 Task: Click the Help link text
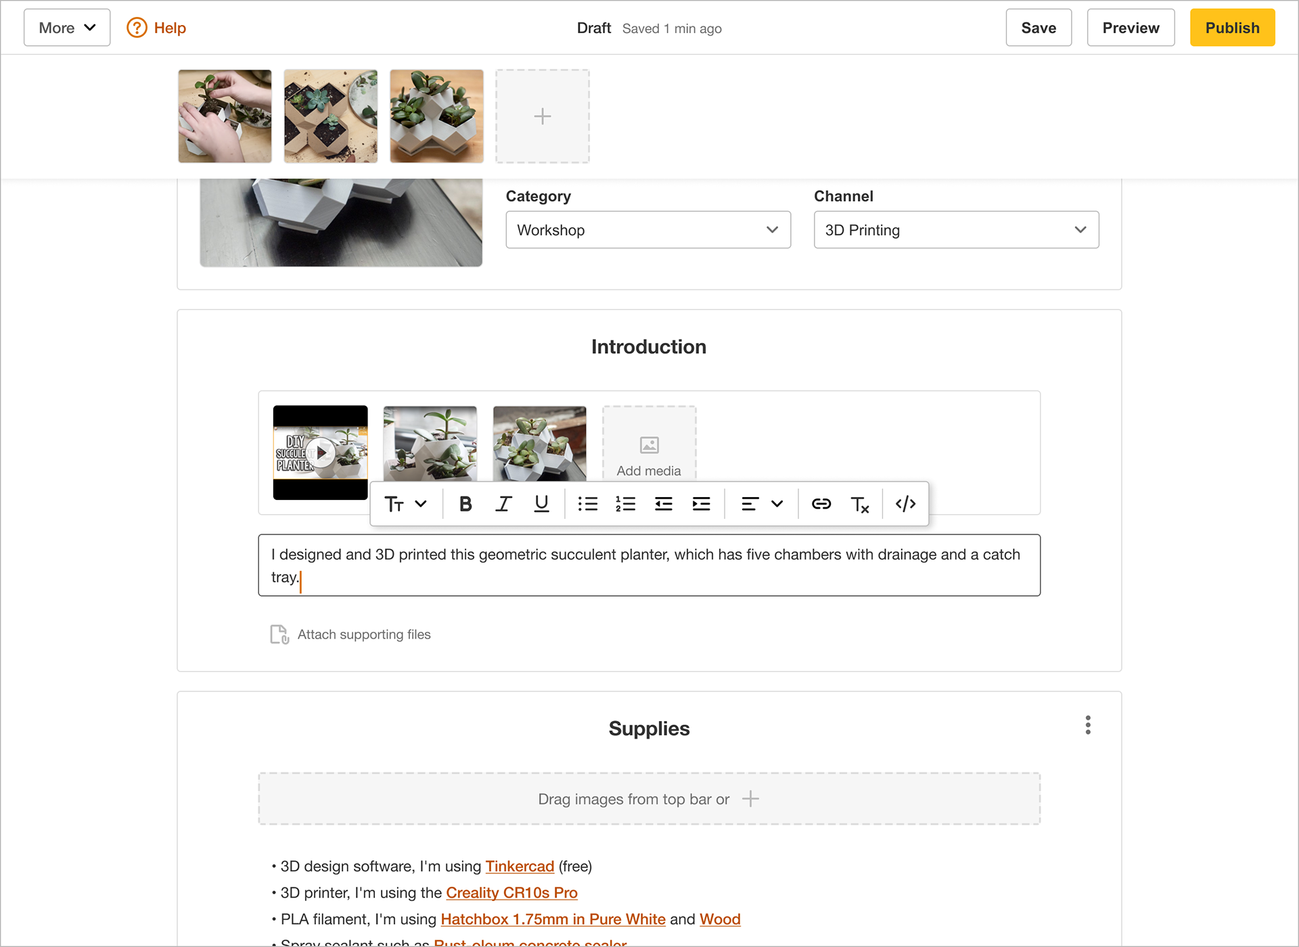pos(170,28)
